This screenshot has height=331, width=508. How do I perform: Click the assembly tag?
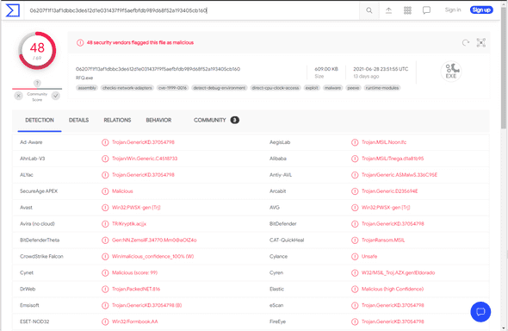pyautogui.click(x=87, y=88)
